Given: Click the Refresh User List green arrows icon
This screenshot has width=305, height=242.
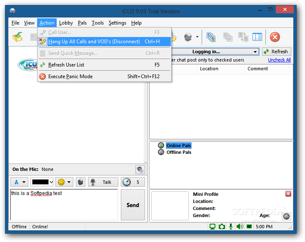Looking at the screenshot, I should pyautogui.click(x=42, y=65).
